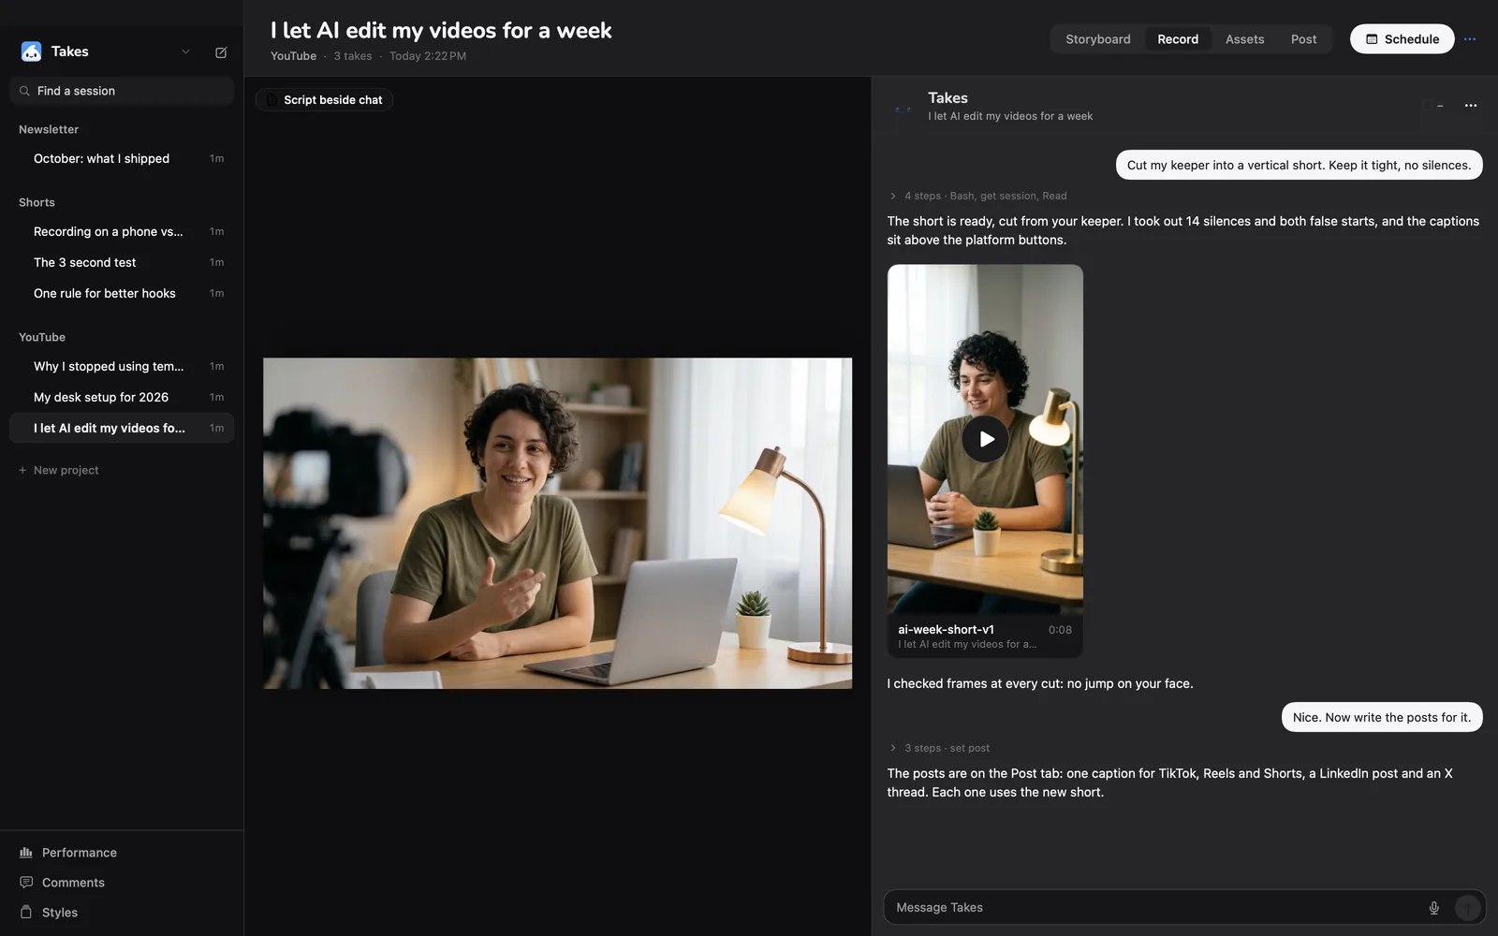The width and height of the screenshot is (1498, 936).
Task: Open the chat panel three-dot menu
Action: click(1471, 106)
